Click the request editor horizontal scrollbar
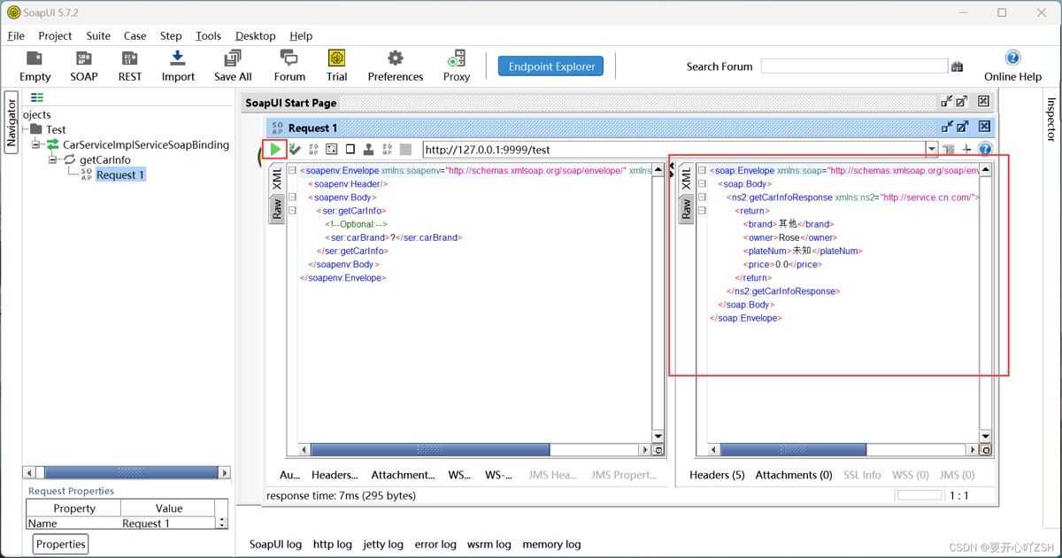This screenshot has width=1062, height=558. click(x=430, y=450)
